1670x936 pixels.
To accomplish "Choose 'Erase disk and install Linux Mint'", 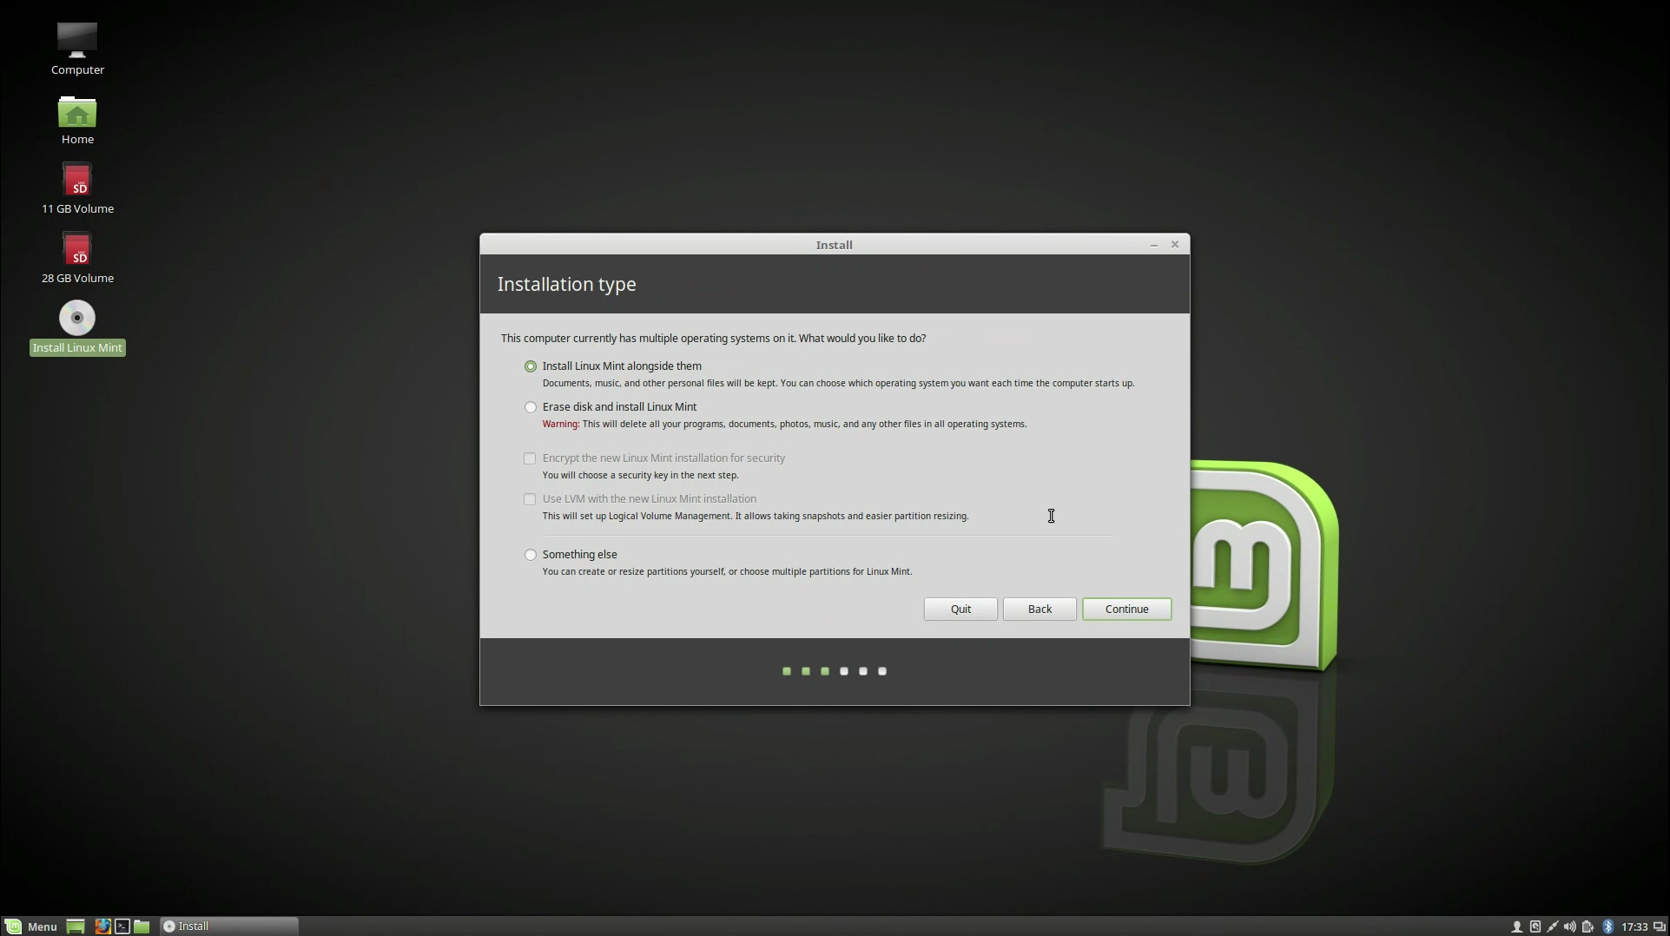I will coord(531,407).
